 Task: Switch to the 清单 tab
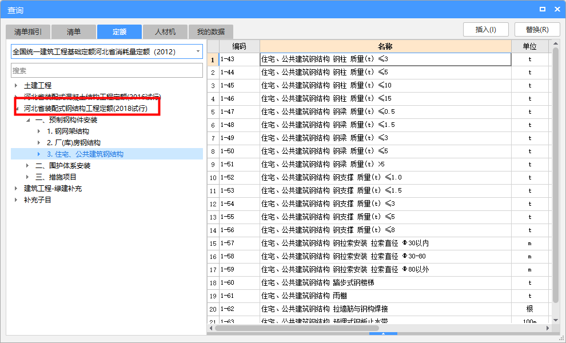pos(74,32)
